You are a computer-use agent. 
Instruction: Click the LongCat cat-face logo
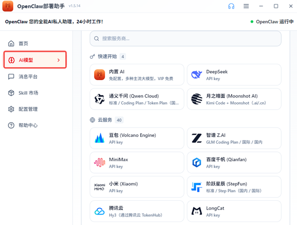click(197, 211)
